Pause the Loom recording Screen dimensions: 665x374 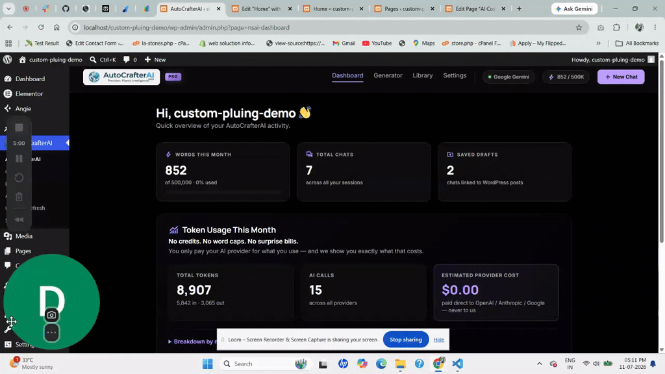click(x=19, y=159)
